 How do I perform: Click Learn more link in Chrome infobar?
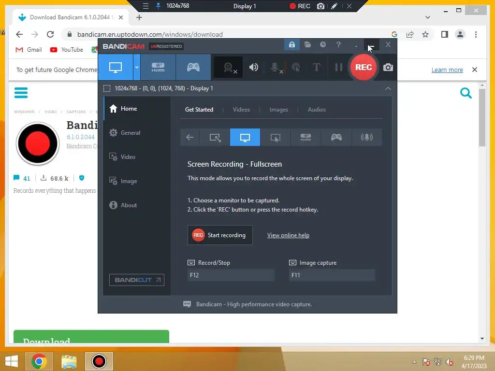(447, 70)
